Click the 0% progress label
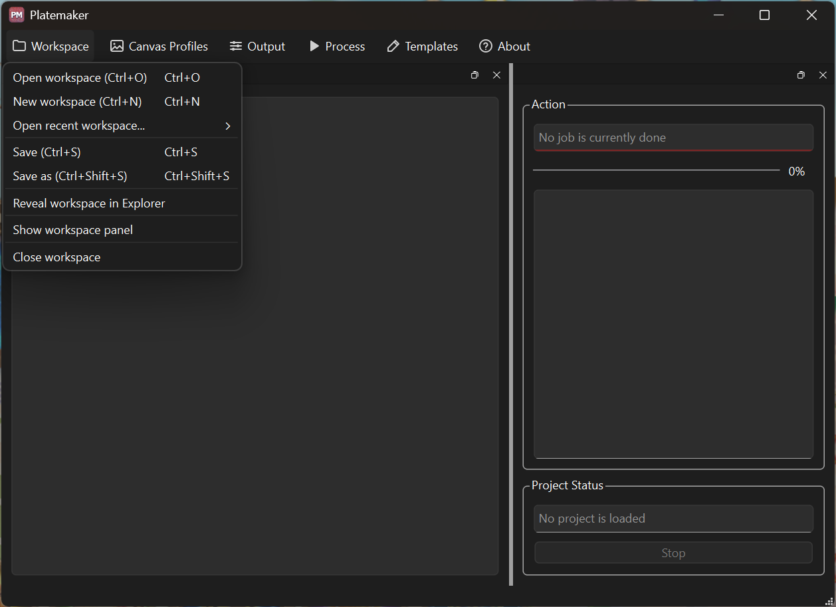Image resolution: width=836 pixels, height=607 pixels. 796,172
